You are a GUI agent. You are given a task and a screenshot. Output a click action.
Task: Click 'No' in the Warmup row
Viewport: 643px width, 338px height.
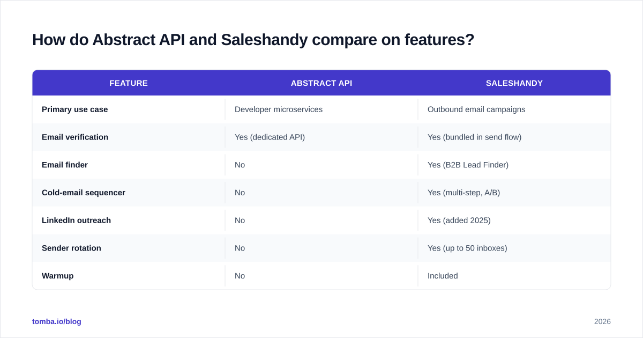coord(240,276)
